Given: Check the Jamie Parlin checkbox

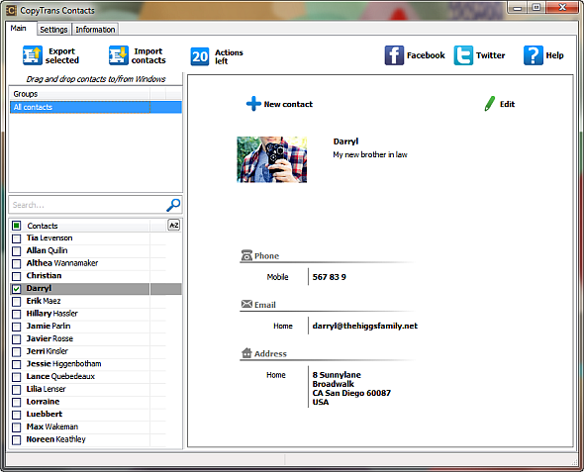Looking at the screenshot, I should [17, 327].
